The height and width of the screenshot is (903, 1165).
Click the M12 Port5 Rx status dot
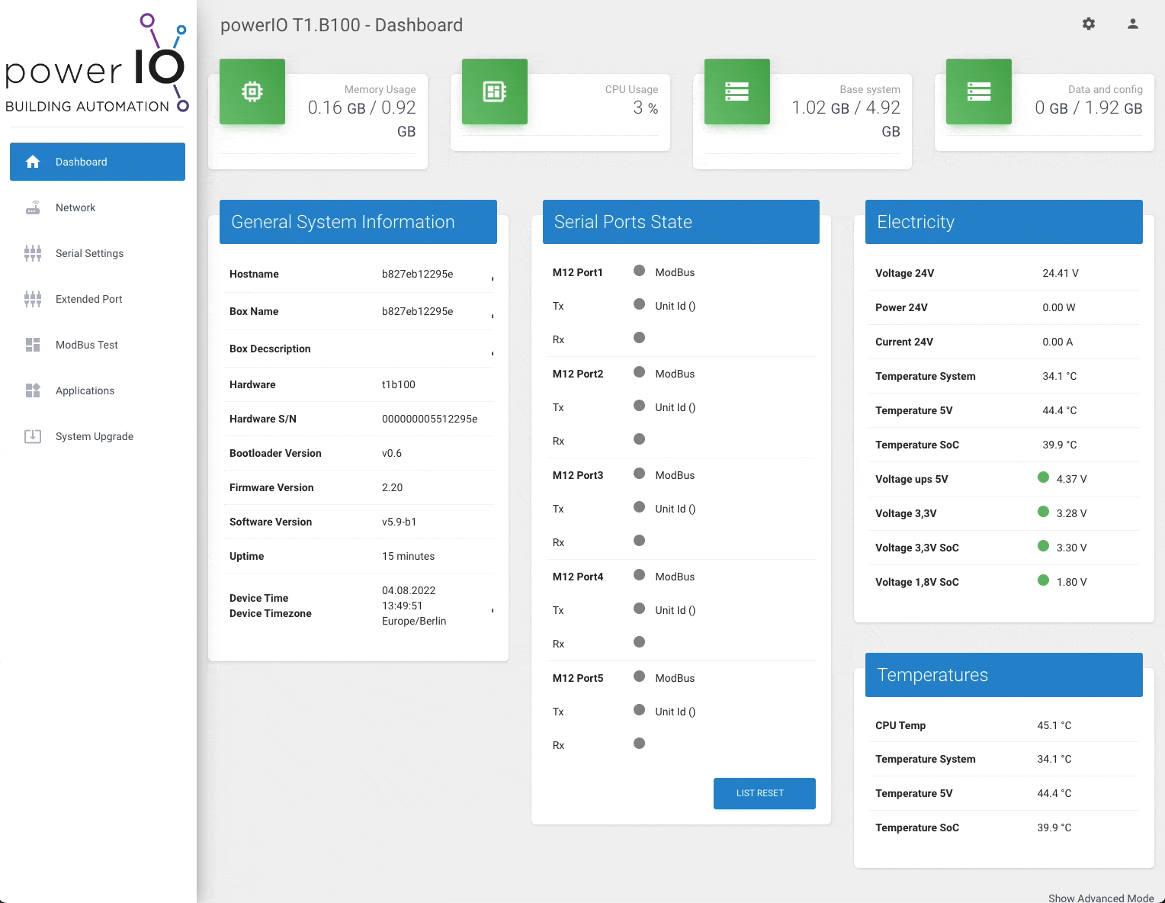click(640, 744)
